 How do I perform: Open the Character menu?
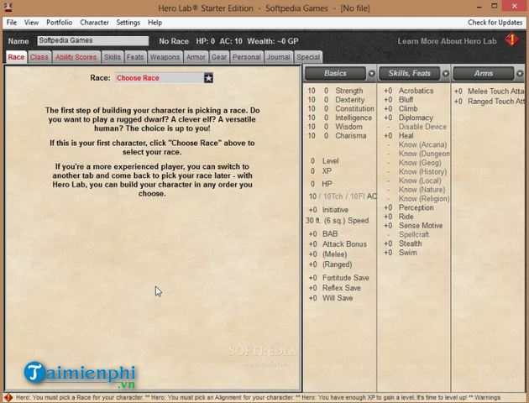pyautogui.click(x=94, y=23)
